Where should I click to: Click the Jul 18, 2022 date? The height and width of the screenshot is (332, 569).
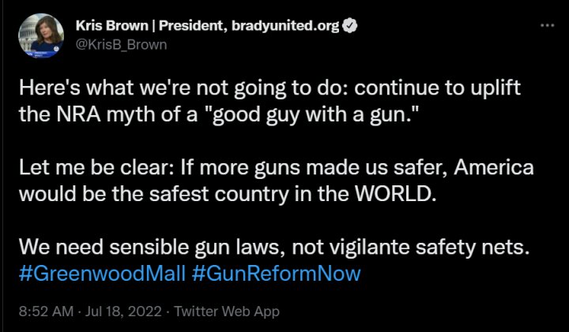click(123, 311)
